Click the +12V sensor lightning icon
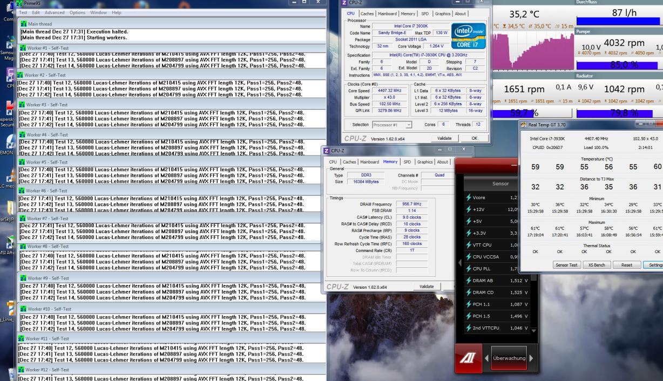663x381 pixels. tap(468, 209)
